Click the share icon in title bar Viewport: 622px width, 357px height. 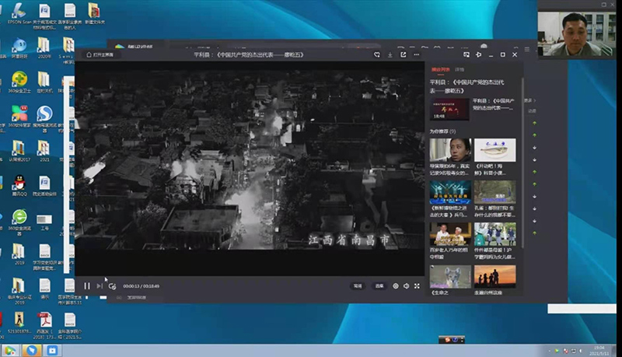click(403, 54)
